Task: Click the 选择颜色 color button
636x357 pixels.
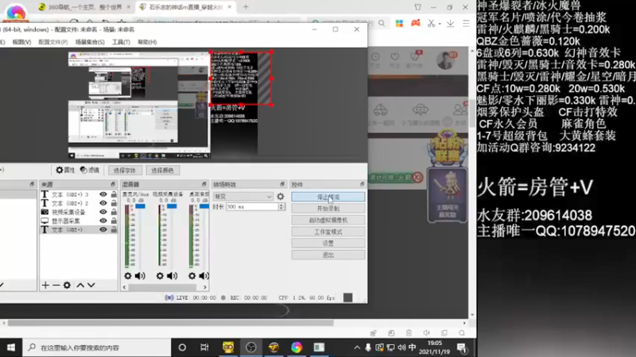Action: point(162,171)
